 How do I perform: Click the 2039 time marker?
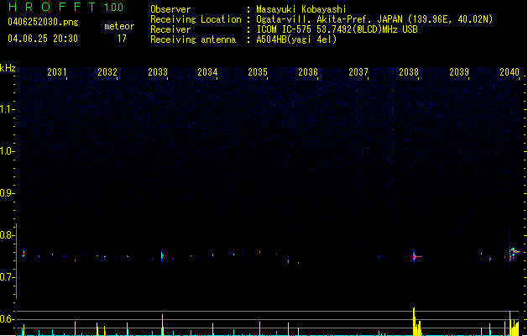point(459,72)
